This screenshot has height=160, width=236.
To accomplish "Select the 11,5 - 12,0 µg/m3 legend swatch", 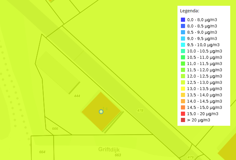I will tap(183, 70).
